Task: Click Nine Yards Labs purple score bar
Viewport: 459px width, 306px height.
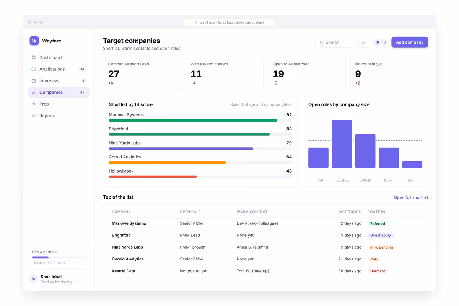Action: pyautogui.click(x=181, y=148)
